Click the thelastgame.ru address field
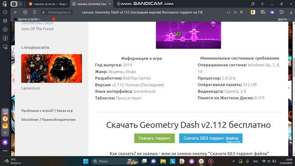This screenshot has height=166, width=295. click(59, 12)
